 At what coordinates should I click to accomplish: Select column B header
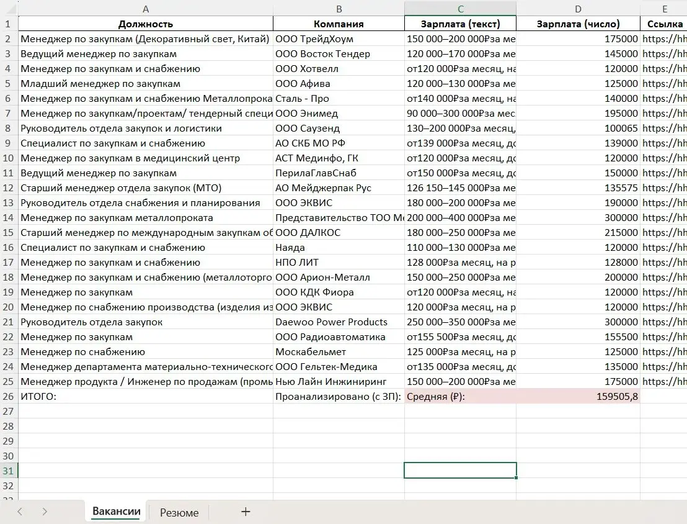pos(339,9)
